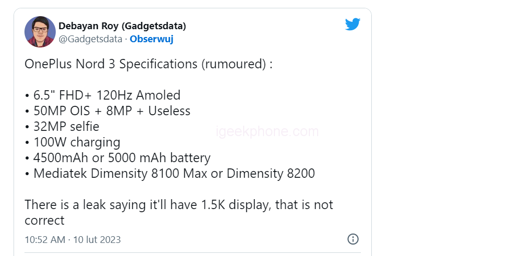Image resolution: width=527 pixels, height=256 pixels.
Task: Click the word "correct" ending the tweet
Action: (x=44, y=221)
